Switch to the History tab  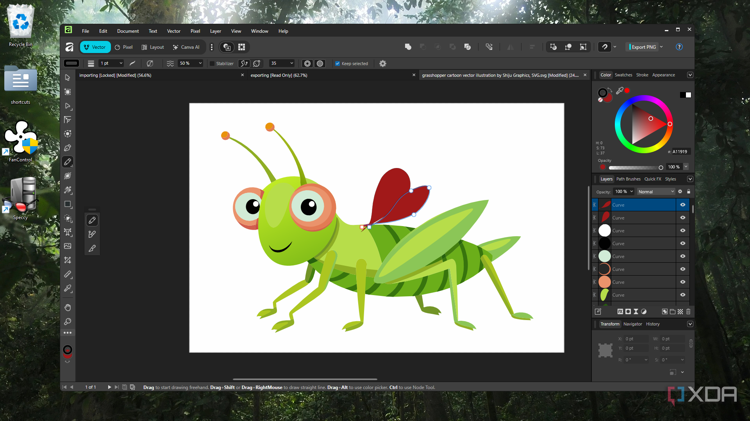point(653,324)
